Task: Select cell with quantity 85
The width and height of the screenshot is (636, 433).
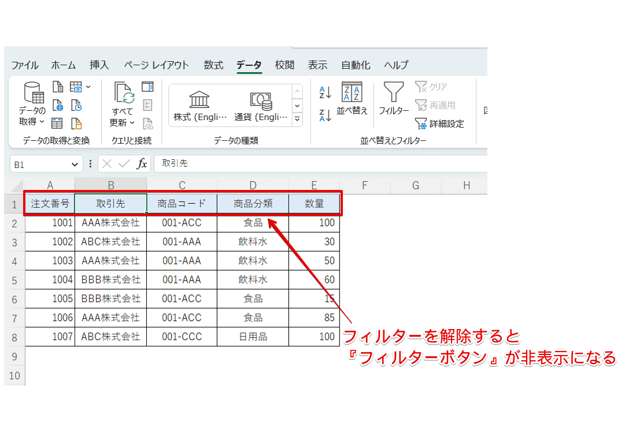Action: tap(315, 318)
